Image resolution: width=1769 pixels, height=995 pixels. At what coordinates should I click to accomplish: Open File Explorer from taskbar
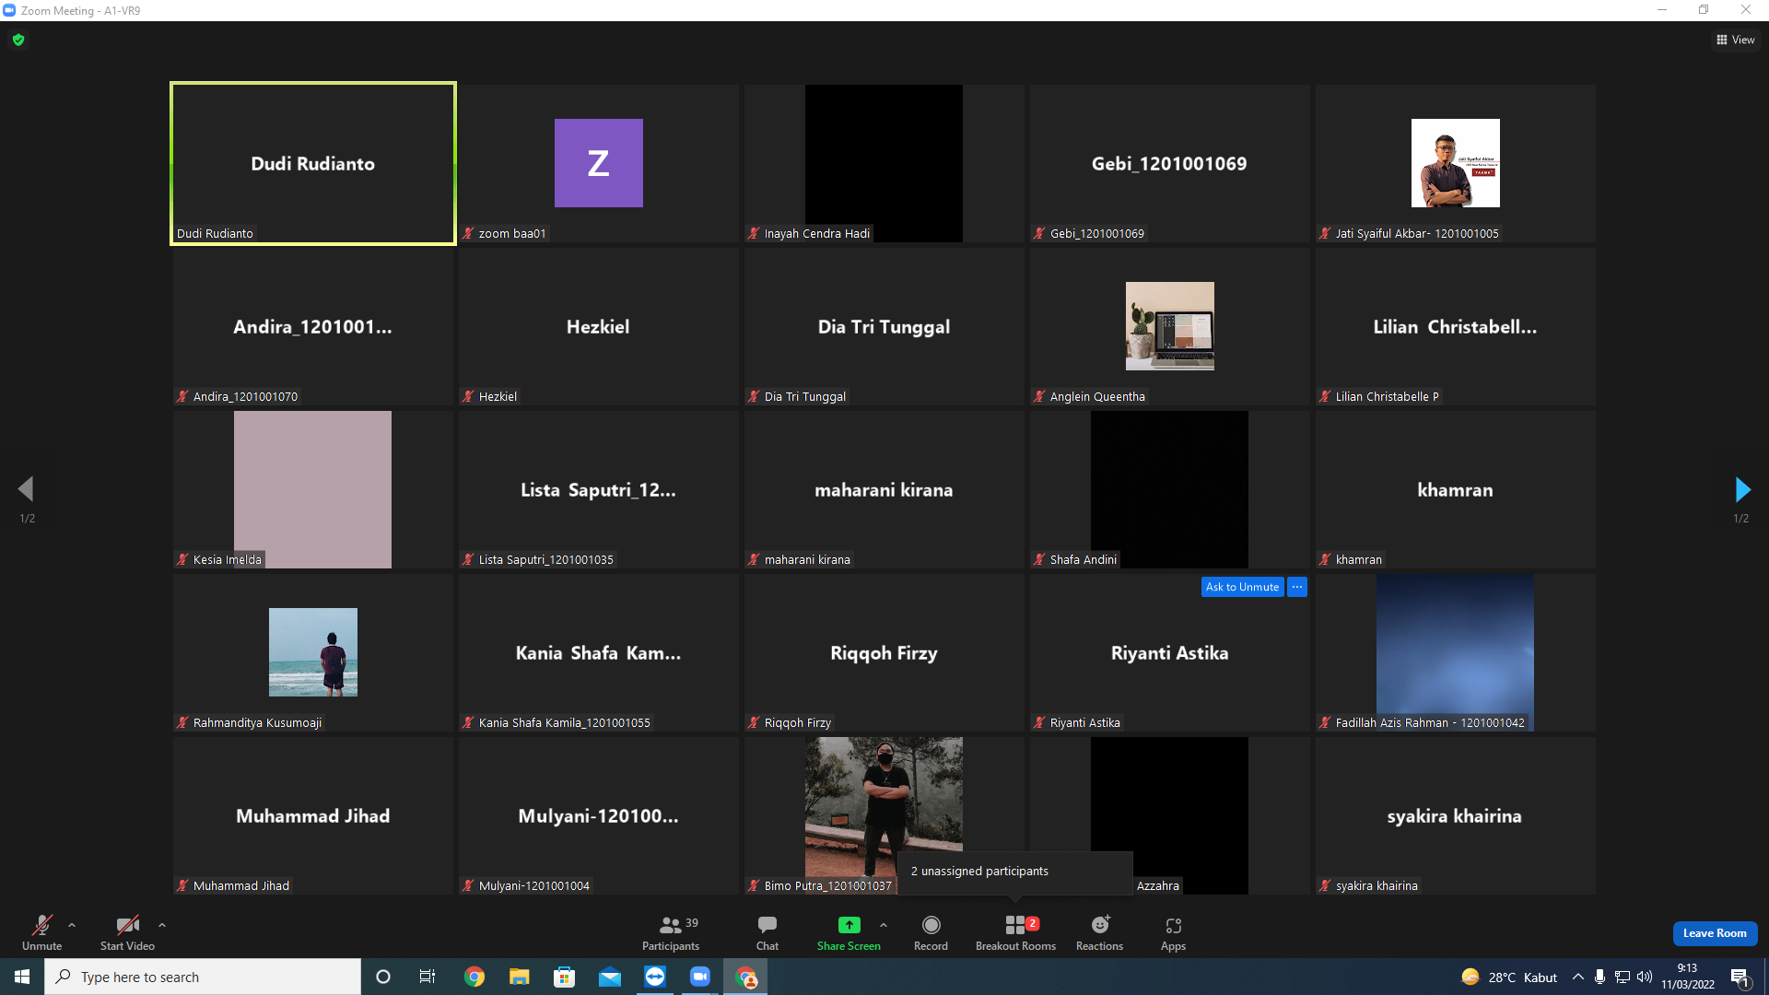click(x=520, y=977)
